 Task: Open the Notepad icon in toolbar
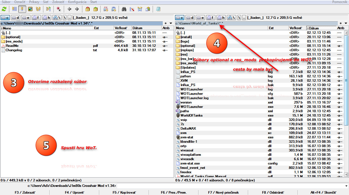158,9
